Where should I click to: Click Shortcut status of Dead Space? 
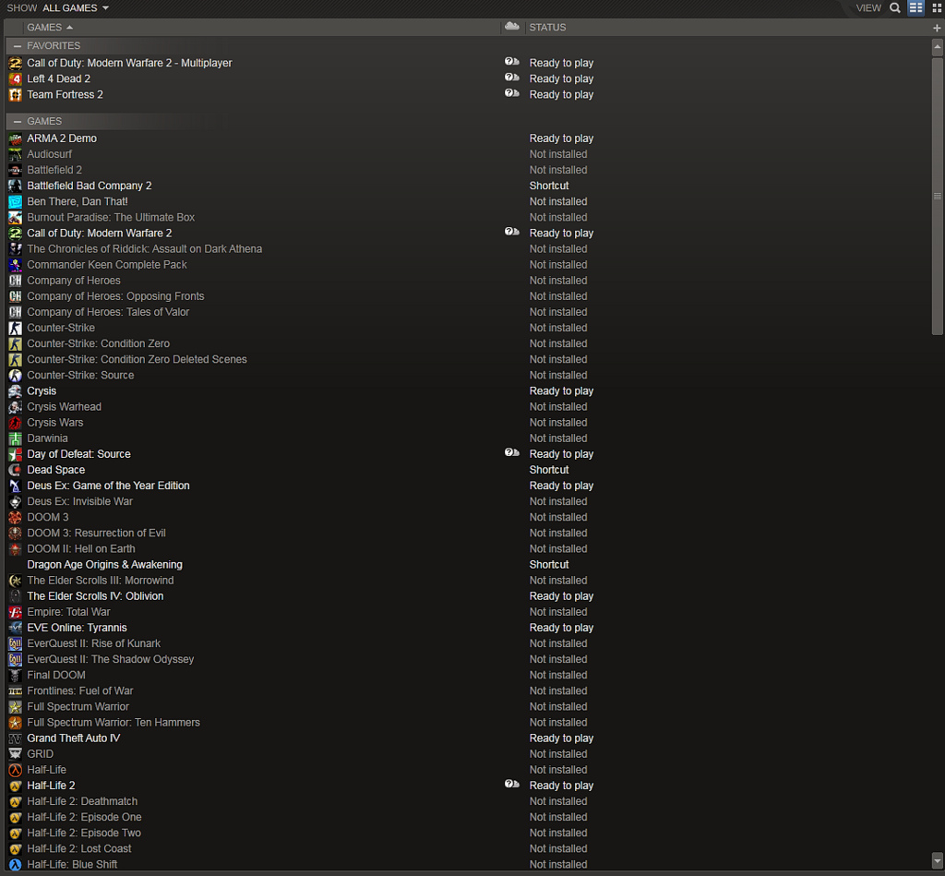(548, 470)
